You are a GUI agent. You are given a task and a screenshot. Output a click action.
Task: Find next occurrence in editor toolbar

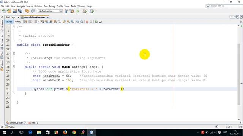click(51, 22)
